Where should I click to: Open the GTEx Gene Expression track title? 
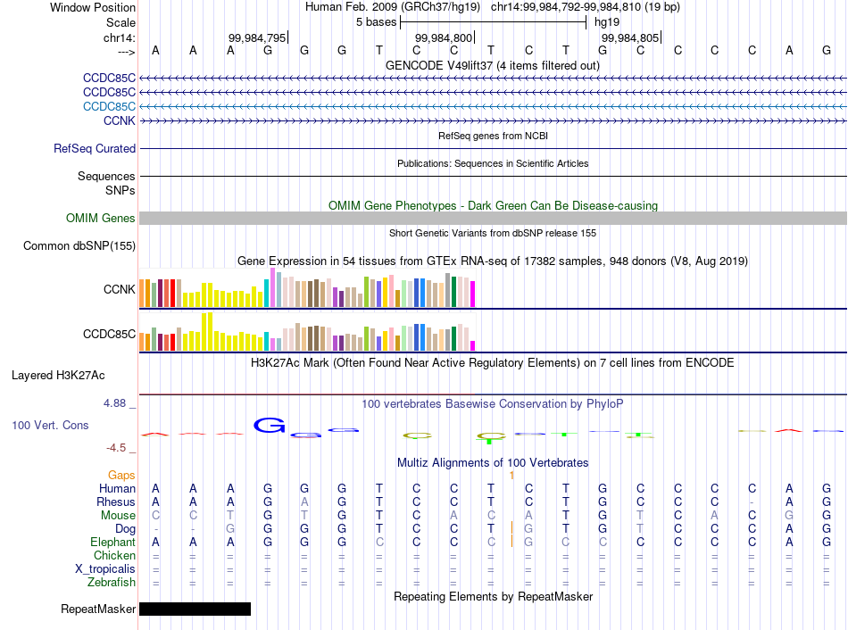493,261
